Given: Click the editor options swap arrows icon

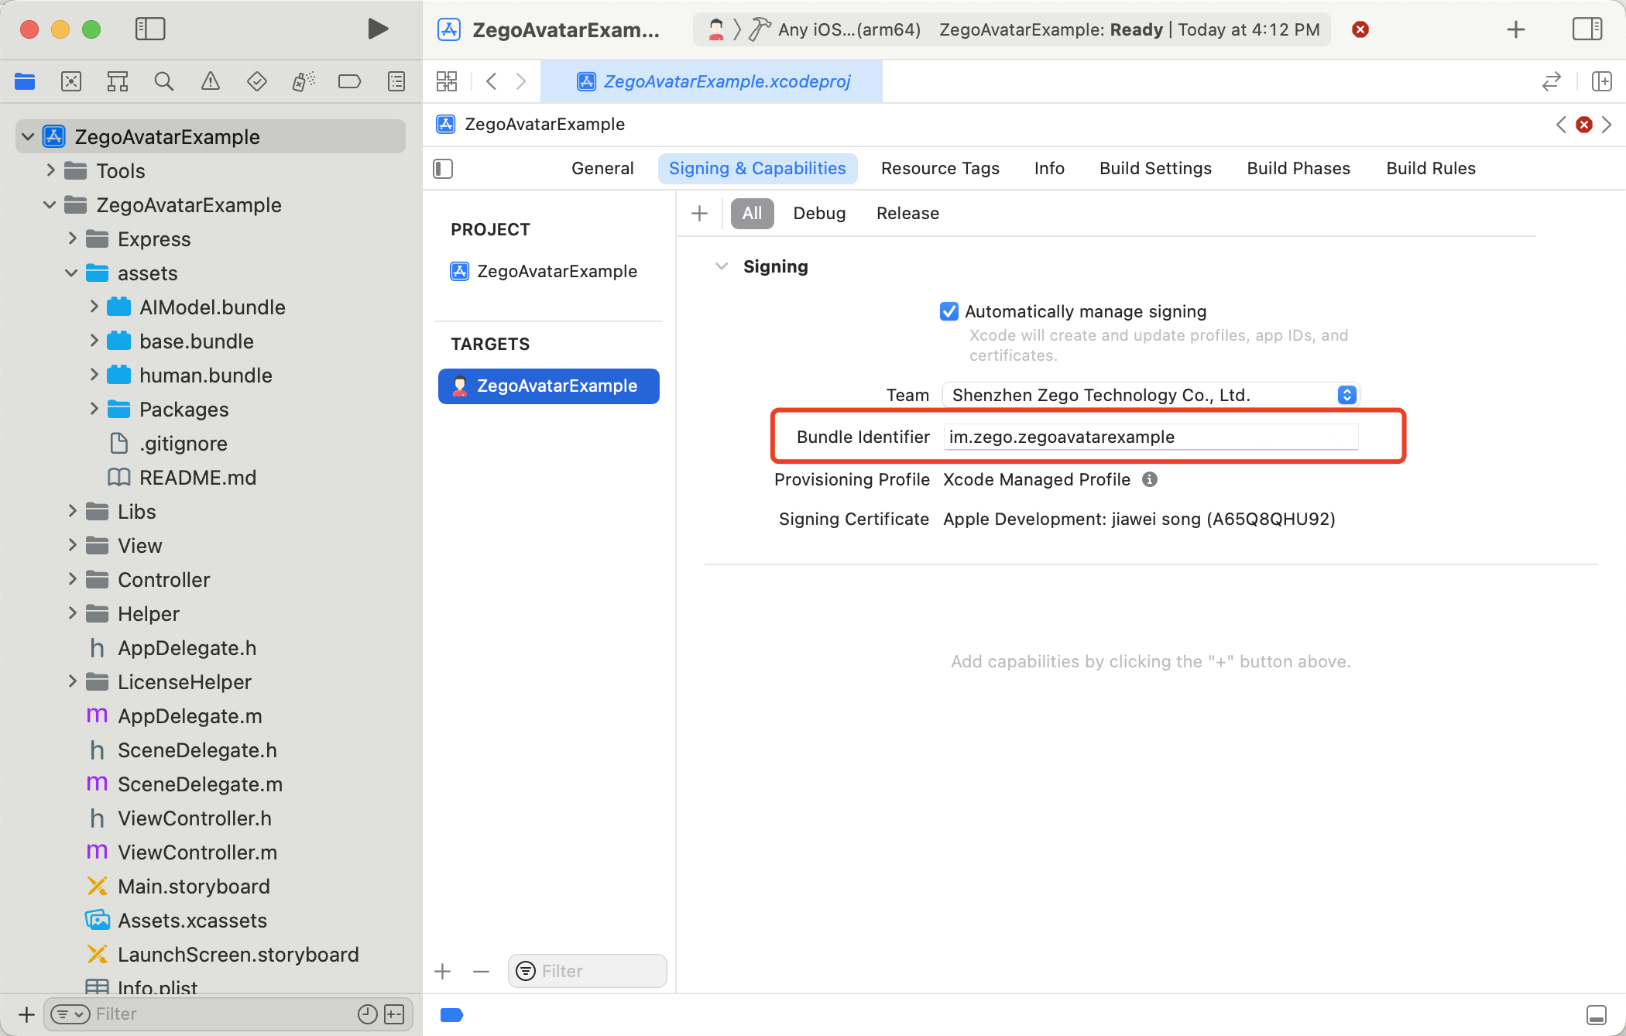Looking at the screenshot, I should click(1552, 81).
